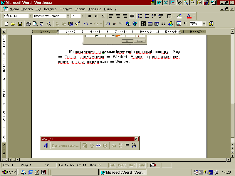
Task: Undo the last action
Action: (x=86, y=24)
